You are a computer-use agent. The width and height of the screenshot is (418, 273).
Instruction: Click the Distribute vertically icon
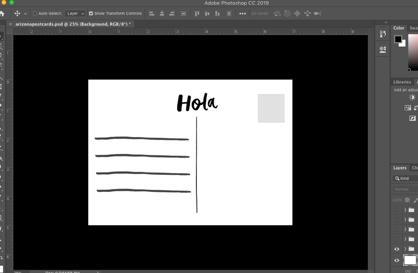pyautogui.click(x=184, y=13)
